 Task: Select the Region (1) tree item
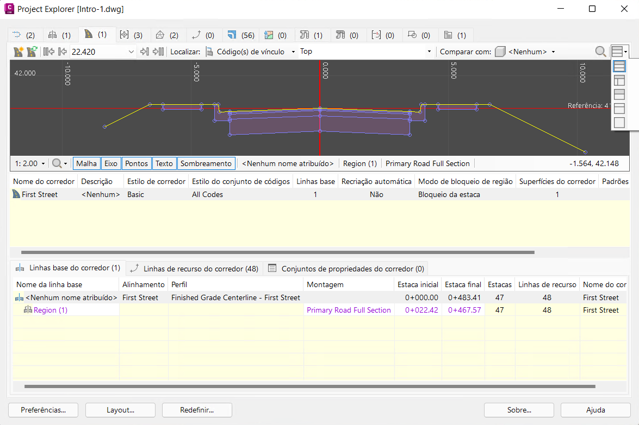pyautogui.click(x=51, y=310)
